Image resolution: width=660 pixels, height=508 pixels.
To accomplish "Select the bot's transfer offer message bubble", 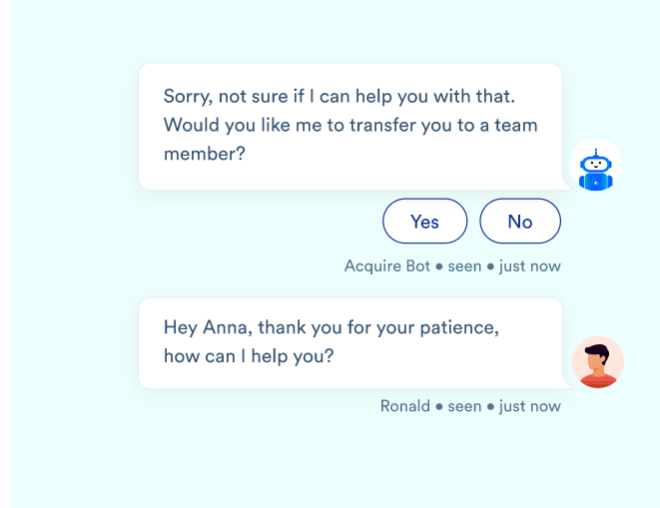I will [x=350, y=127].
